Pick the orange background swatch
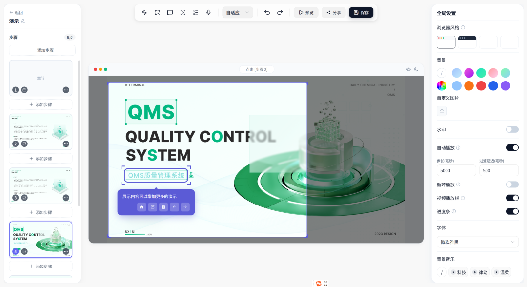Viewport: 527px width, 287px height. point(469,86)
